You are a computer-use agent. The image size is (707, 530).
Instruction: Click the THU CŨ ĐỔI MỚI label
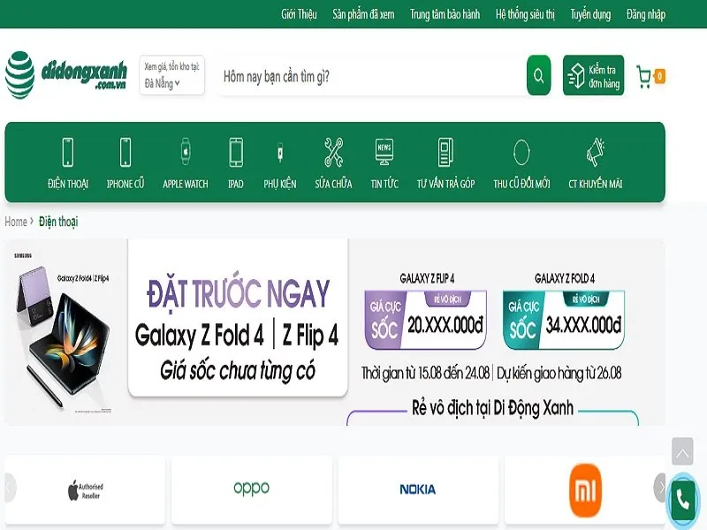click(x=521, y=184)
